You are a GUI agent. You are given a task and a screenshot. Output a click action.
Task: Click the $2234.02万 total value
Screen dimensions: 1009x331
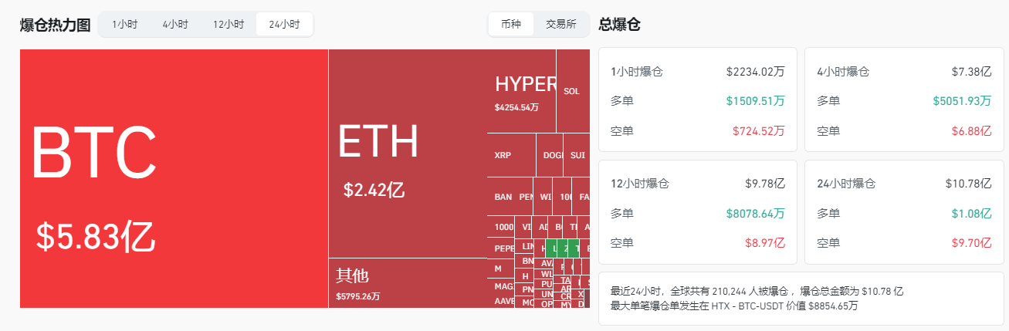pos(755,72)
